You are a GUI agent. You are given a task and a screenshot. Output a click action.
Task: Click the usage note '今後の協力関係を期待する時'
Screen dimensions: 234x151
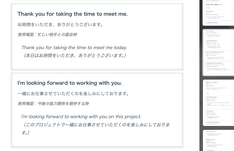[63, 104]
